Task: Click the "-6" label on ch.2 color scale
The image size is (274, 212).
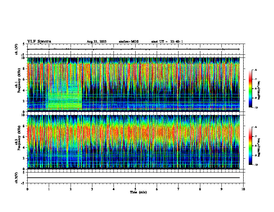Action: (x=255, y=127)
